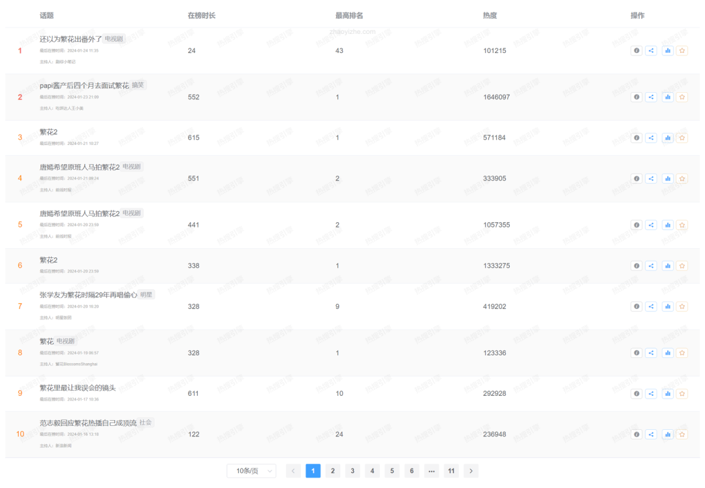Go to page 2
The width and height of the screenshot is (705, 488).
pos(332,471)
